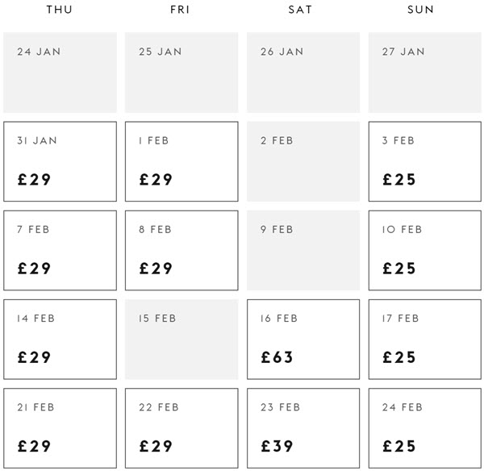Pick Sunday 3 Feb priced £25
The width and height of the screenshot is (484, 471).
[425, 161]
